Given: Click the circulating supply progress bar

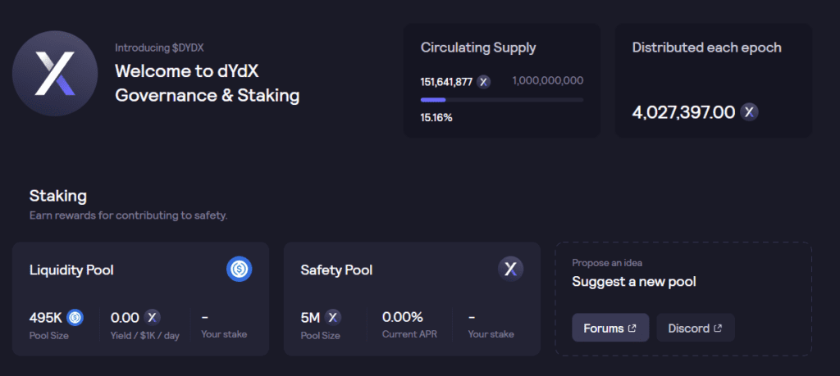Looking at the screenshot, I should tap(502, 100).
